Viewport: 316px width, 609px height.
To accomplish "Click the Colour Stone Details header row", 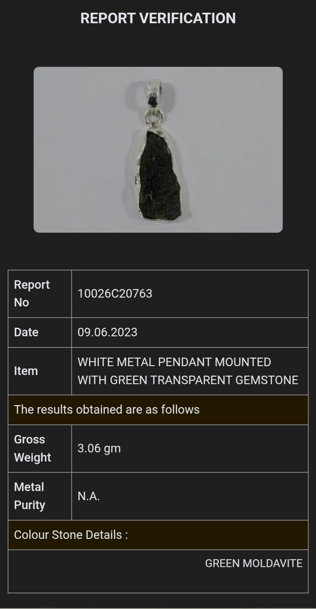I will click(x=158, y=535).
